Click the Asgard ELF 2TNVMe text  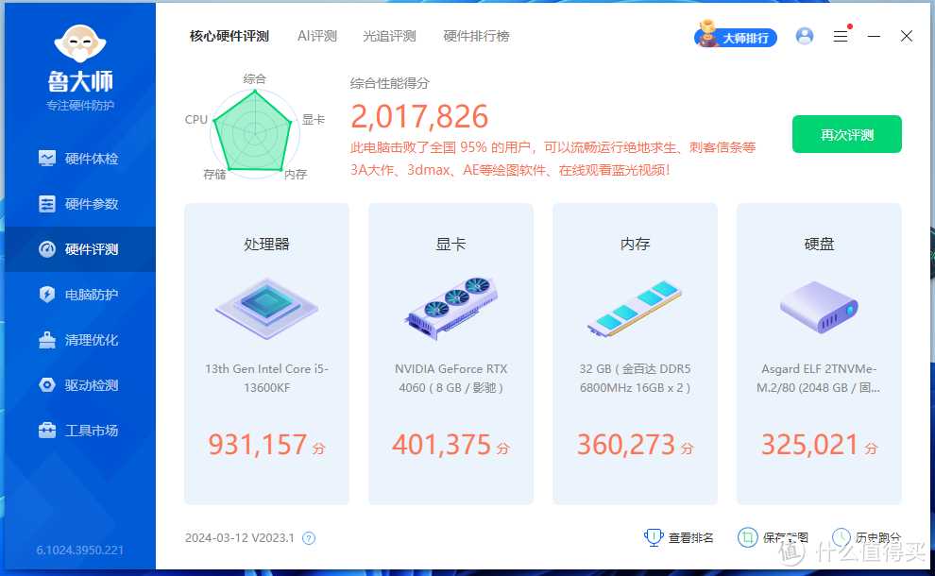(x=819, y=378)
